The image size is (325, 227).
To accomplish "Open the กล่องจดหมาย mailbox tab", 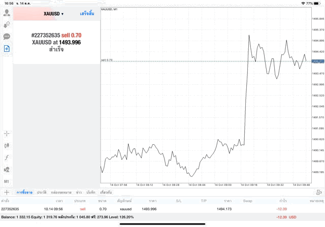I will (61, 192).
